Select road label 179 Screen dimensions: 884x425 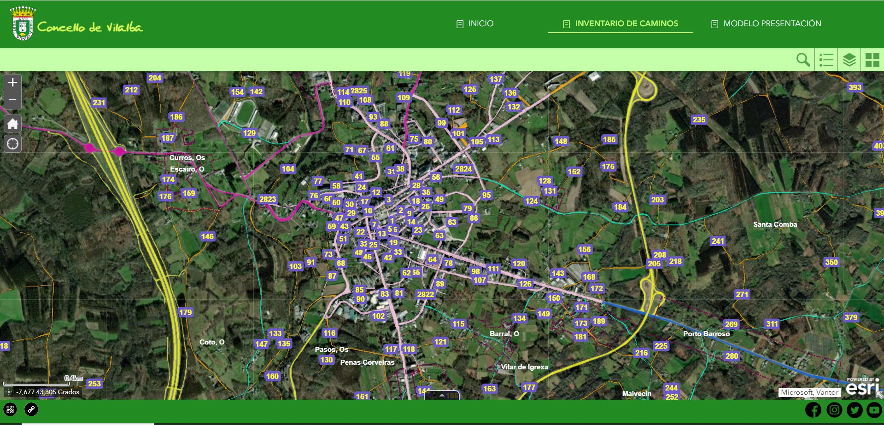(x=186, y=312)
